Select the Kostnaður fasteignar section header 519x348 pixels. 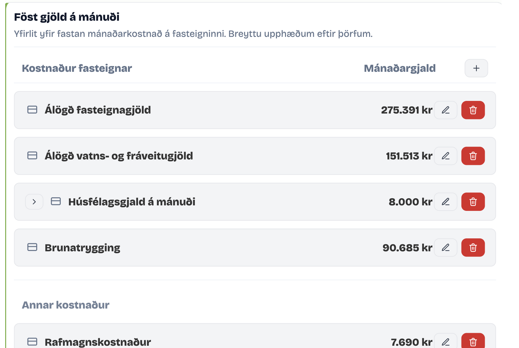coord(77,68)
